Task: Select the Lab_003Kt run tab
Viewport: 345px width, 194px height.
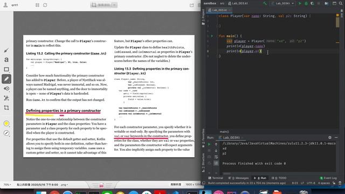Action: click(231, 137)
